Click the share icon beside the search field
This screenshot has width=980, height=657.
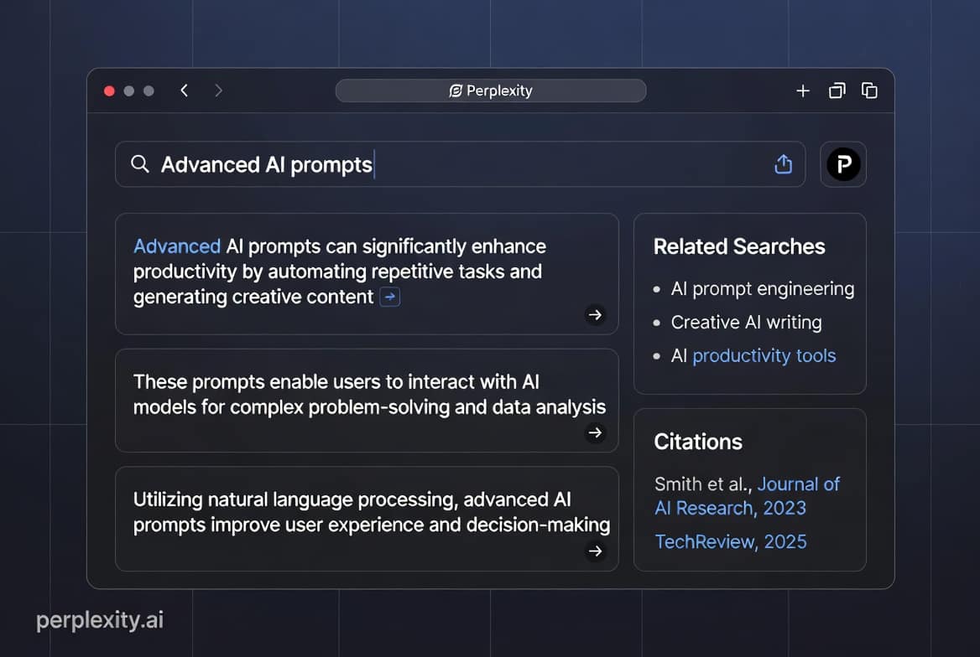[x=783, y=164]
